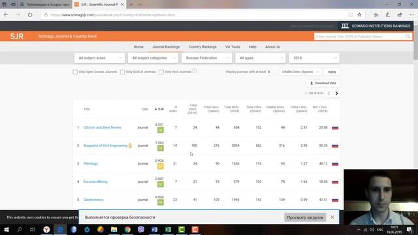Click the SJR logo
The height and width of the screenshot is (235, 418).
coord(17,37)
